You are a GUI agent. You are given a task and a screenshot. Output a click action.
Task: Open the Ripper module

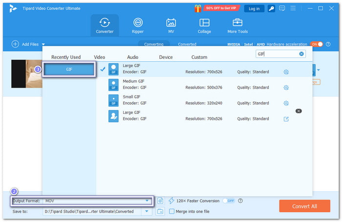138,25
